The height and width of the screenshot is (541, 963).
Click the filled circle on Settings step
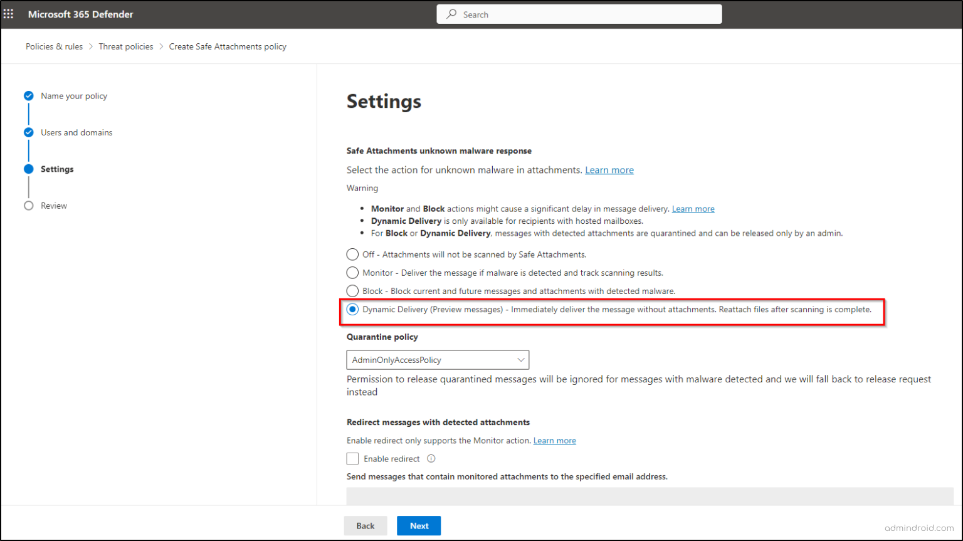pyautogui.click(x=28, y=169)
